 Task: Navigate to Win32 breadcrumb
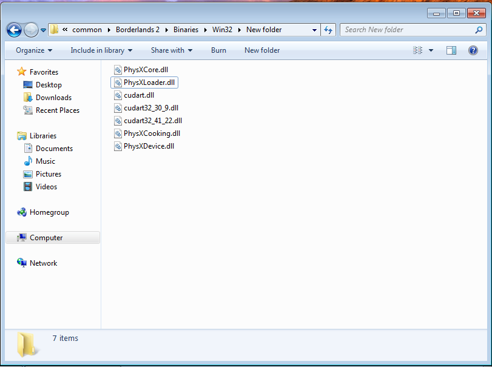pos(222,30)
